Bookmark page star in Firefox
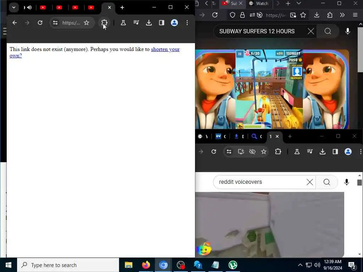Image resolution: width=363 pixels, height=272 pixels. (x=303, y=15)
